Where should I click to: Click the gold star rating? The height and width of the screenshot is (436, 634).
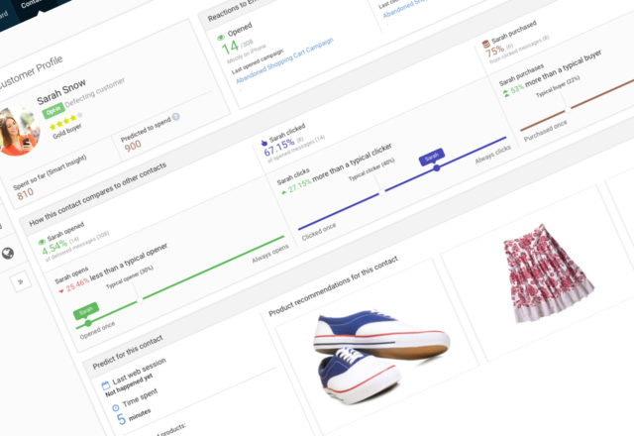[64, 122]
